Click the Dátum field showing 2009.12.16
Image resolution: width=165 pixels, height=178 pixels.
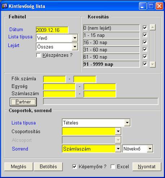coord(52,30)
